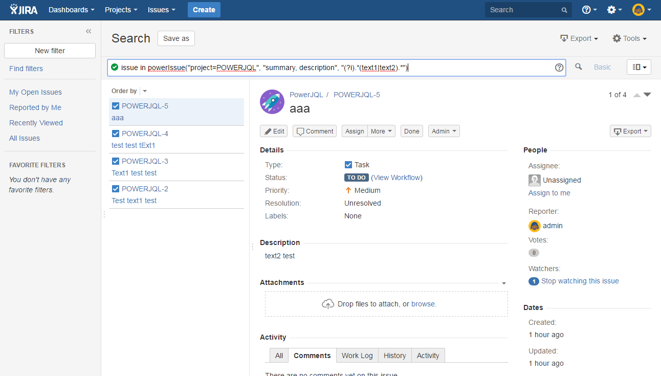Switch to the Work Log tab

[357, 355]
